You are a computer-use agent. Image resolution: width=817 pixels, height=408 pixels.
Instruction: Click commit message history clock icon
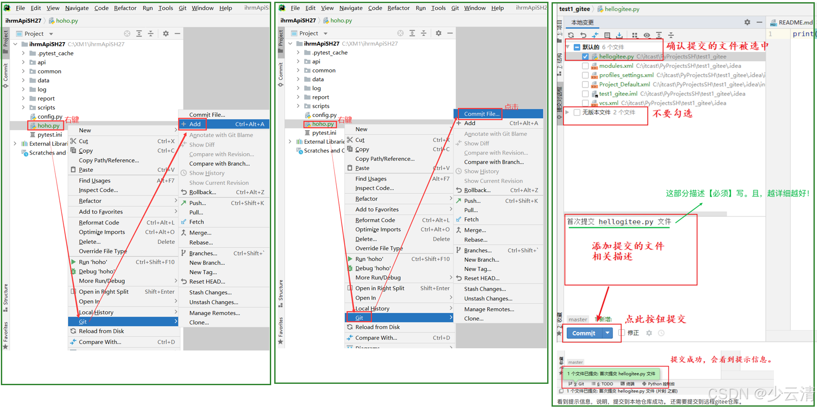661,333
